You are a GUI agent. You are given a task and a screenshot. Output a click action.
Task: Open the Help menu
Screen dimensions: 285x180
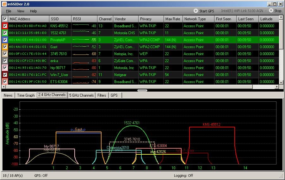click(33, 11)
